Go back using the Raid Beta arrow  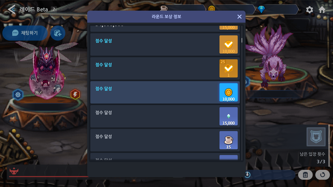pos(11,10)
